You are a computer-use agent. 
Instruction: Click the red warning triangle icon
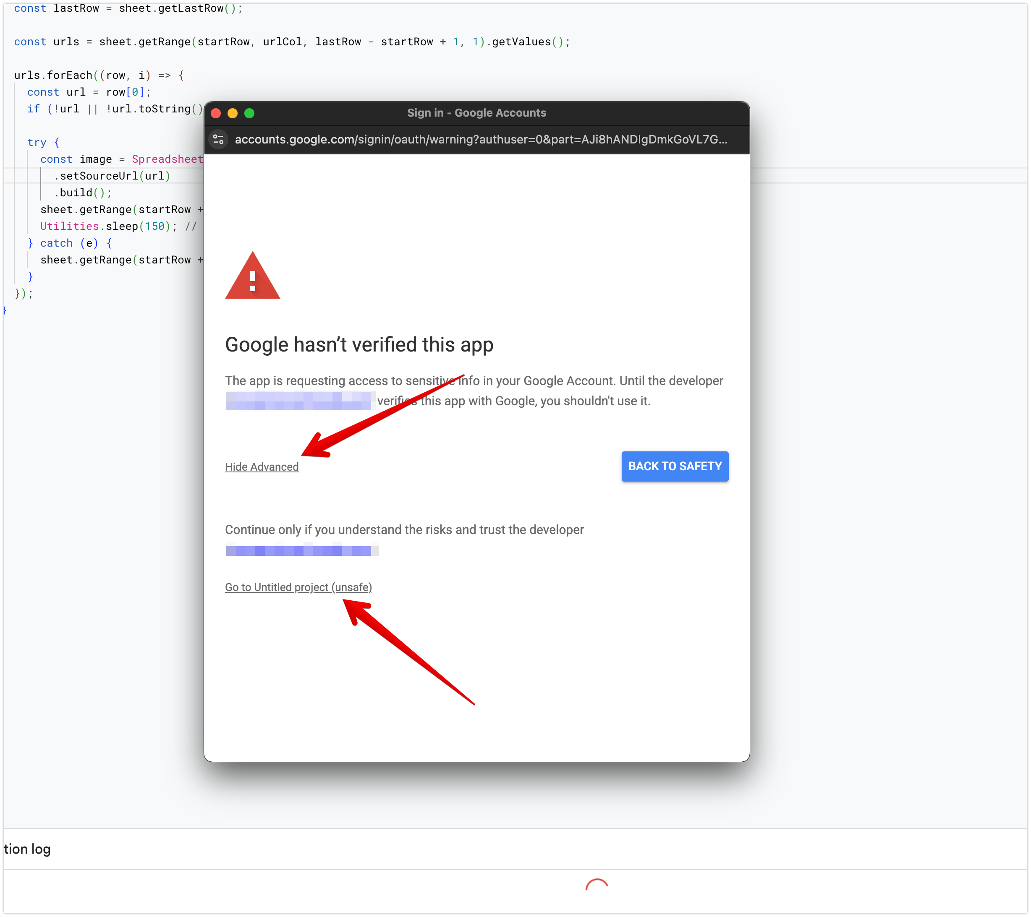252,275
